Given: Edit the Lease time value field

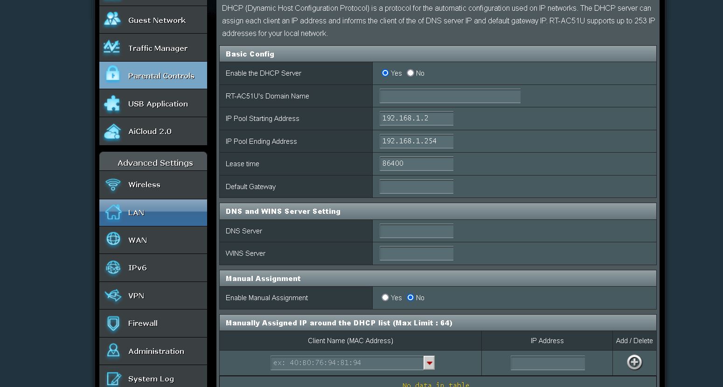Looking at the screenshot, I should pyautogui.click(x=416, y=163).
